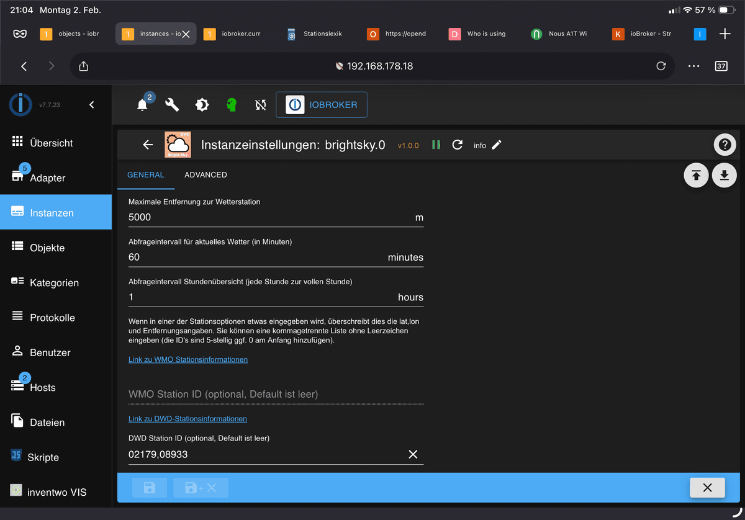Pause the instance with the green pause icon
The height and width of the screenshot is (520, 745).
[x=436, y=145]
